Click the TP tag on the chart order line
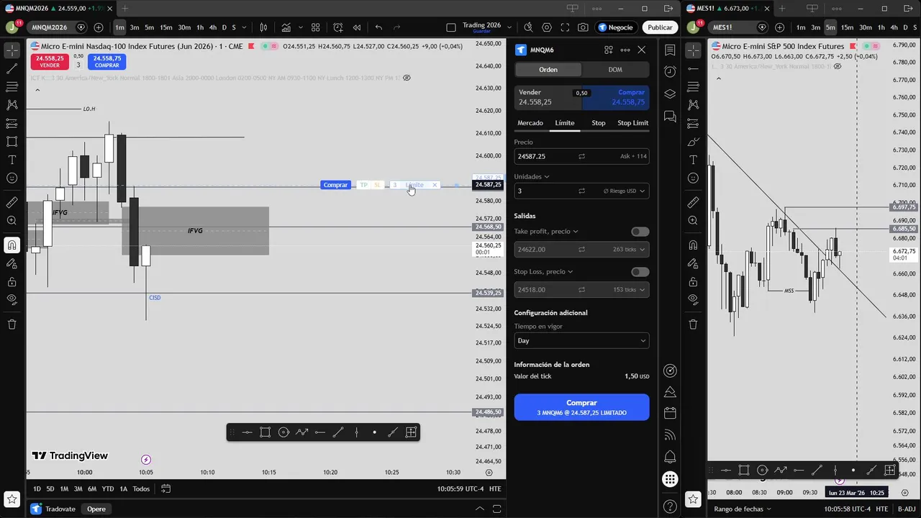 [363, 185]
